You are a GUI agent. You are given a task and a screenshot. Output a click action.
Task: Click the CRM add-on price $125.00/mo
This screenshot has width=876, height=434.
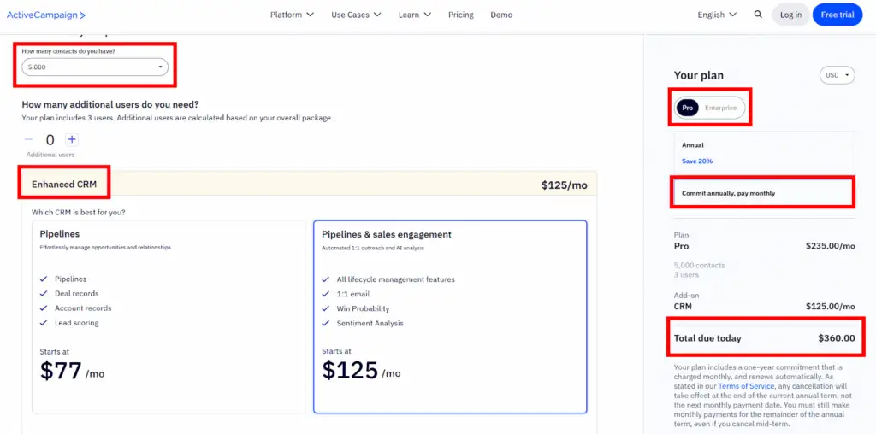pyautogui.click(x=830, y=306)
